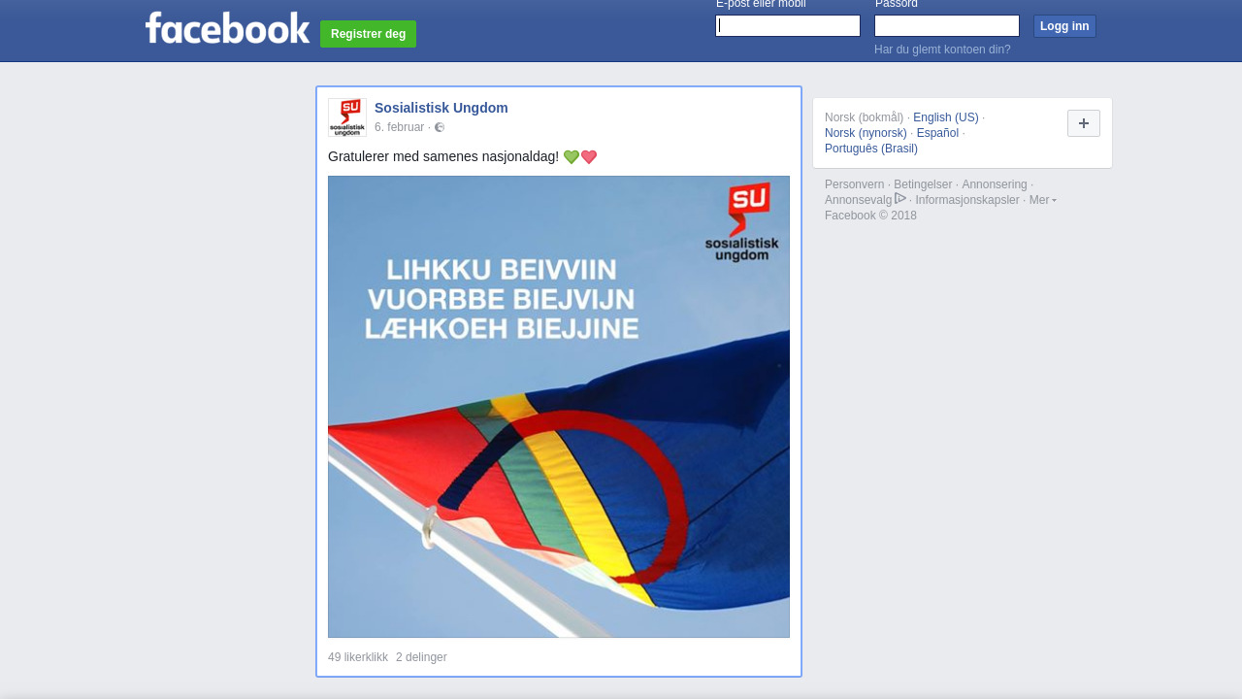Click the red heart emoji in the post
This screenshot has height=699, width=1242.
(589, 157)
